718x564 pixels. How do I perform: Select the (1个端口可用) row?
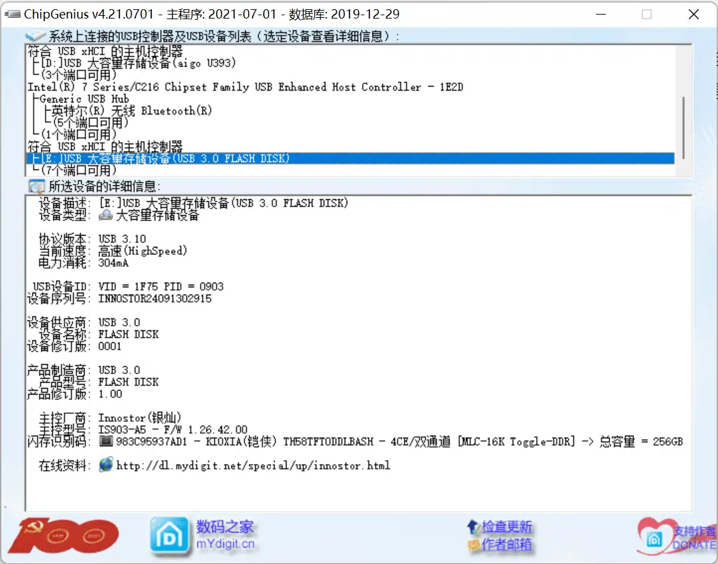(79, 134)
